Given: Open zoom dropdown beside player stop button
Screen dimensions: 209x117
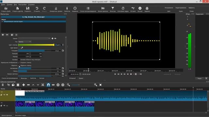Looking at the screenshot, I should 133,74.
